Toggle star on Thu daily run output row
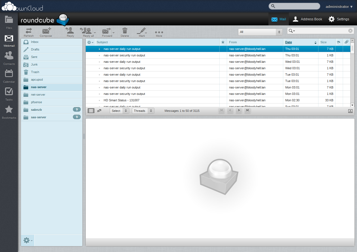Image resolution: width=357 pixels, height=252 pixels. [x=223, y=49]
